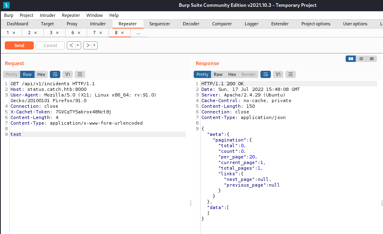Toggle word-wrap icon in the Response panel

[x=265, y=74]
